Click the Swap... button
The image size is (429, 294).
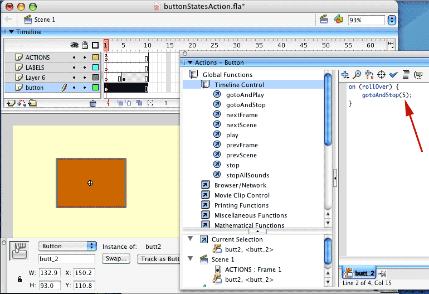116,259
